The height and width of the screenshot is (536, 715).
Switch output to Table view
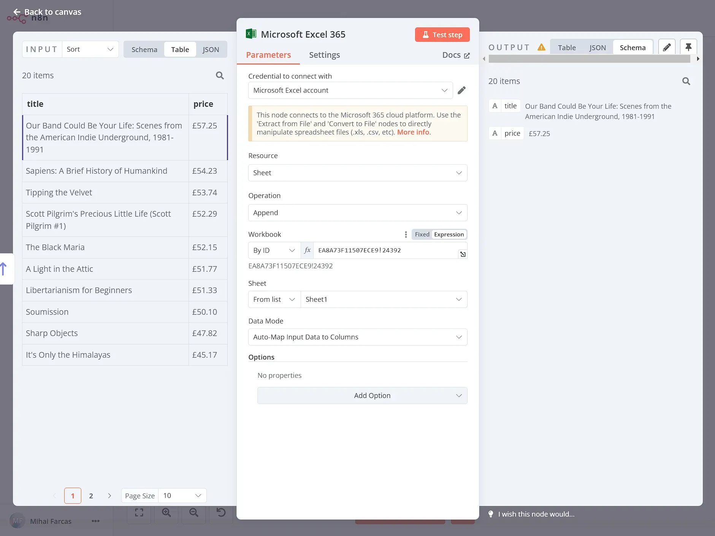click(567, 48)
